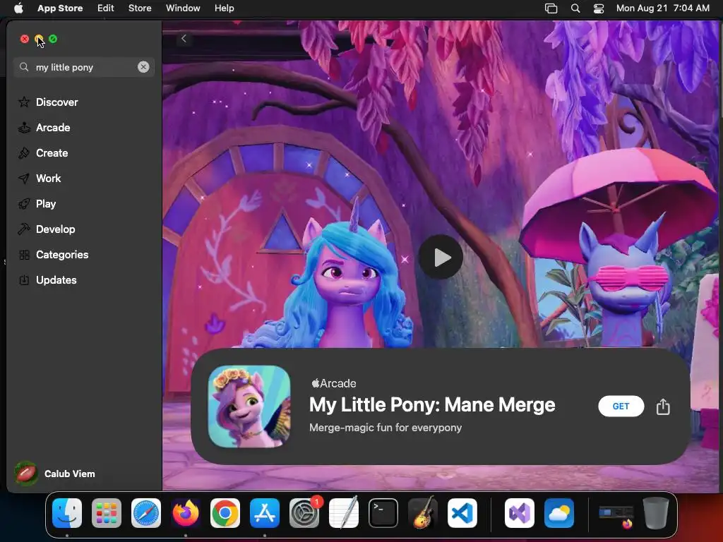Screen dimensions: 723x542
Task: Click the date and time in menu bar
Action: (662, 8)
